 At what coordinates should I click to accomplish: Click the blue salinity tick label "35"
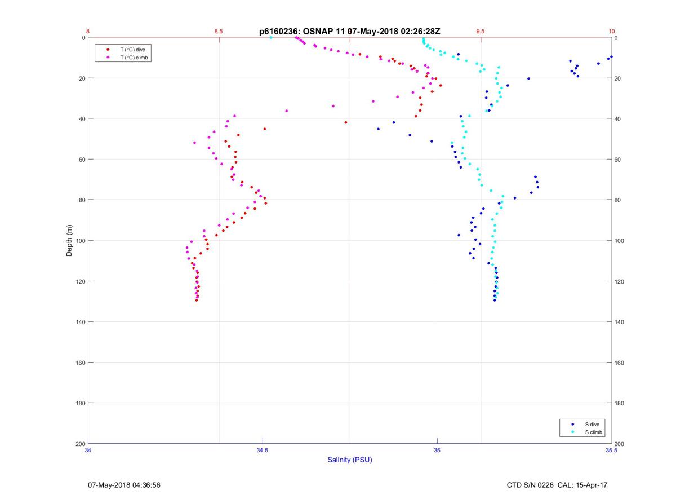437,450
